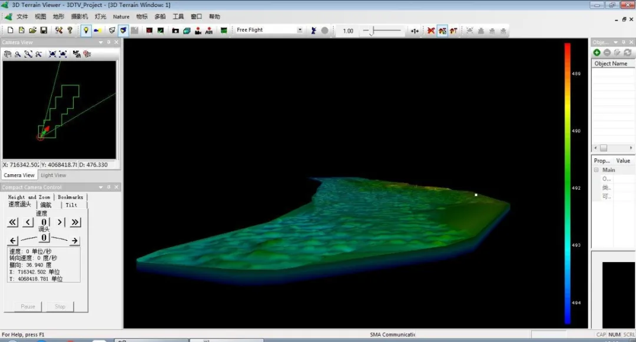Toggle the highlighted house objects icon
This screenshot has width=636, height=342.
(442, 31)
